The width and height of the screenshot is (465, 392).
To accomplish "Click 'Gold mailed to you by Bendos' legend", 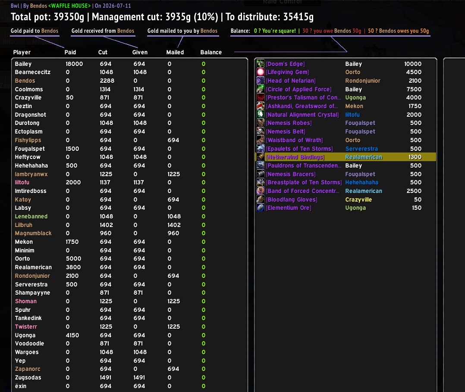I will pyautogui.click(x=182, y=31).
